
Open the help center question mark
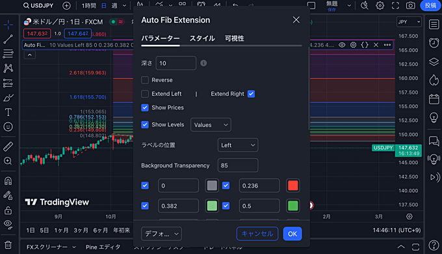[x=434, y=246]
